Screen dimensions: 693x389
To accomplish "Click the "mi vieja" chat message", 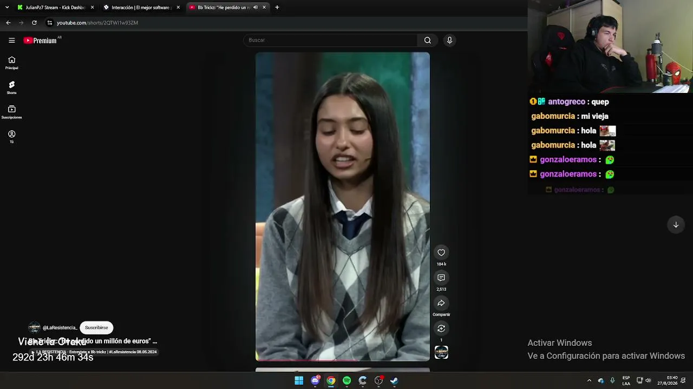I will (x=594, y=116).
